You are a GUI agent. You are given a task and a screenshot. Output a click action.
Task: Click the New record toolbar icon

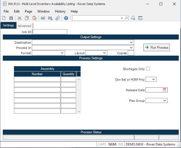(x=4, y=18)
